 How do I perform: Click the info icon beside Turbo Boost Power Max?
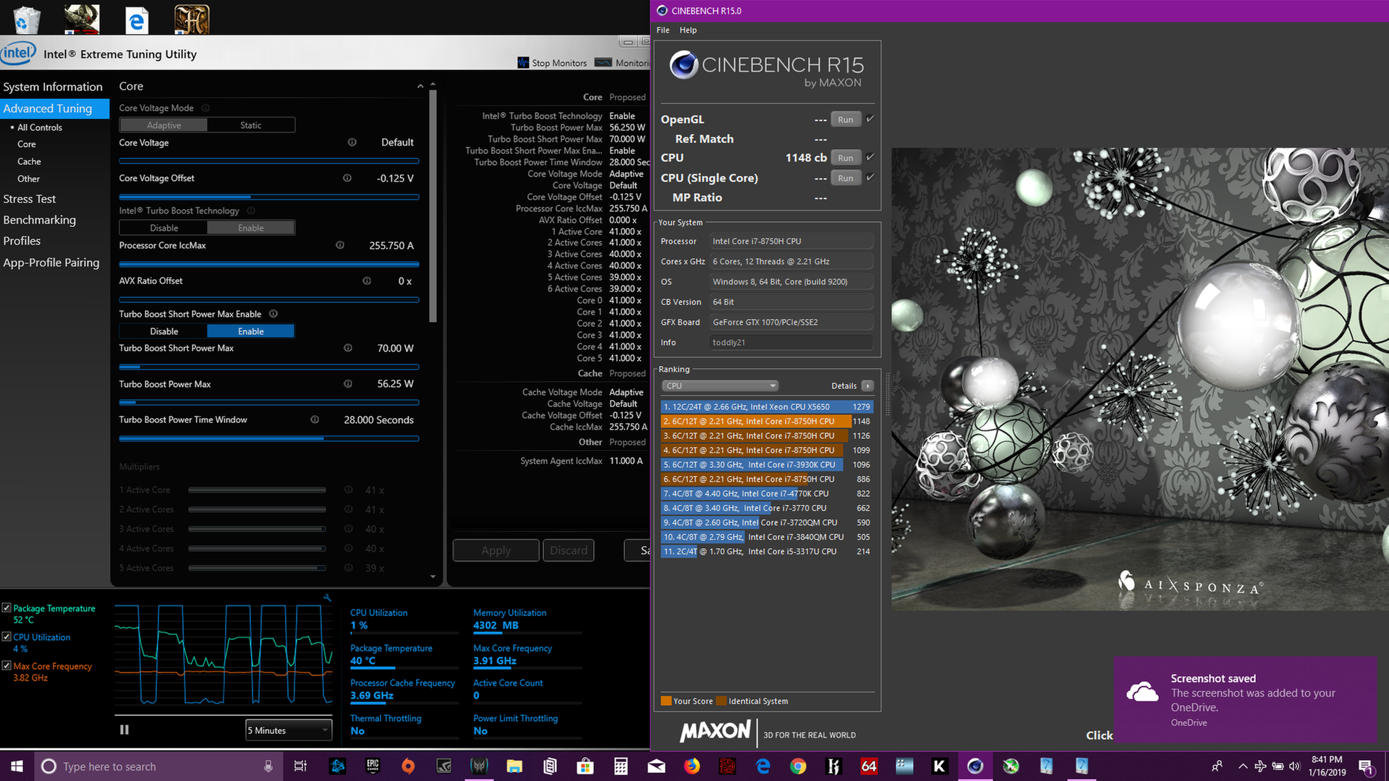[348, 384]
